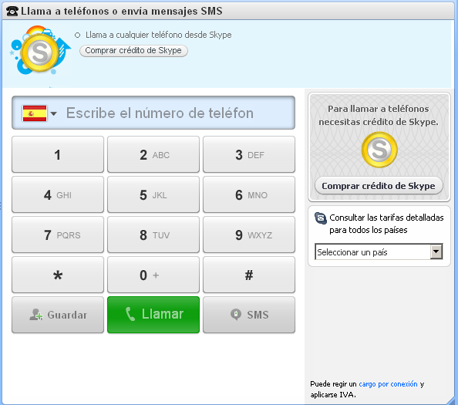Click the Spanish flag icon
458x405 pixels.
pos(35,113)
